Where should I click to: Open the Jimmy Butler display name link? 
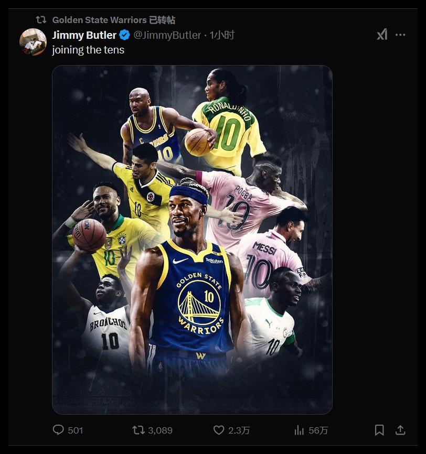[84, 35]
